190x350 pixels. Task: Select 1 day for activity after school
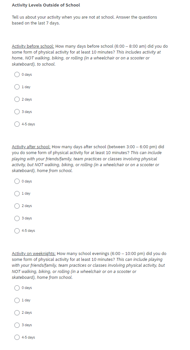point(17,194)
